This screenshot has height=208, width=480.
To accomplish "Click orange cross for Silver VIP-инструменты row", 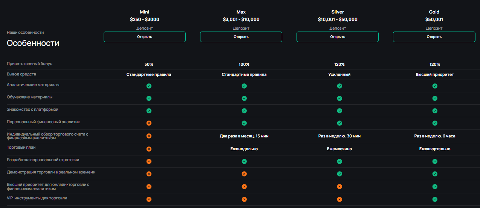I will coord(339,199).
